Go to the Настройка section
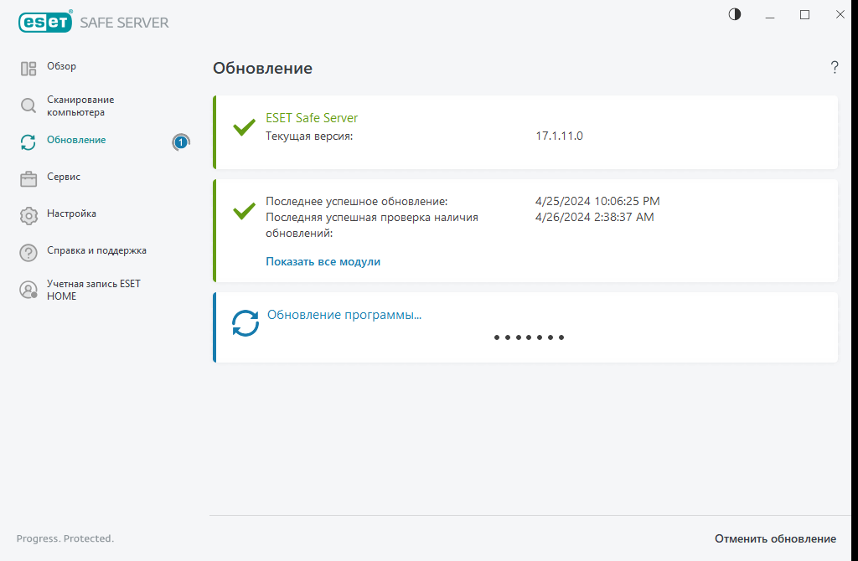Screen dimensions: 858x561 72,214
